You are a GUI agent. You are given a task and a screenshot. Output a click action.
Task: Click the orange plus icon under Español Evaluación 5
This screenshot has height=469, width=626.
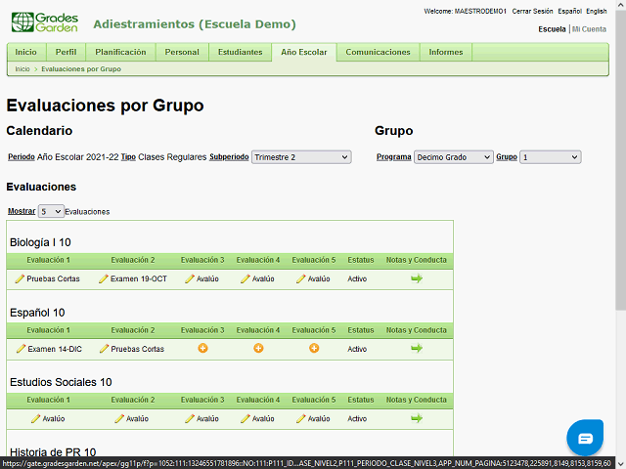tap(314, 348)
